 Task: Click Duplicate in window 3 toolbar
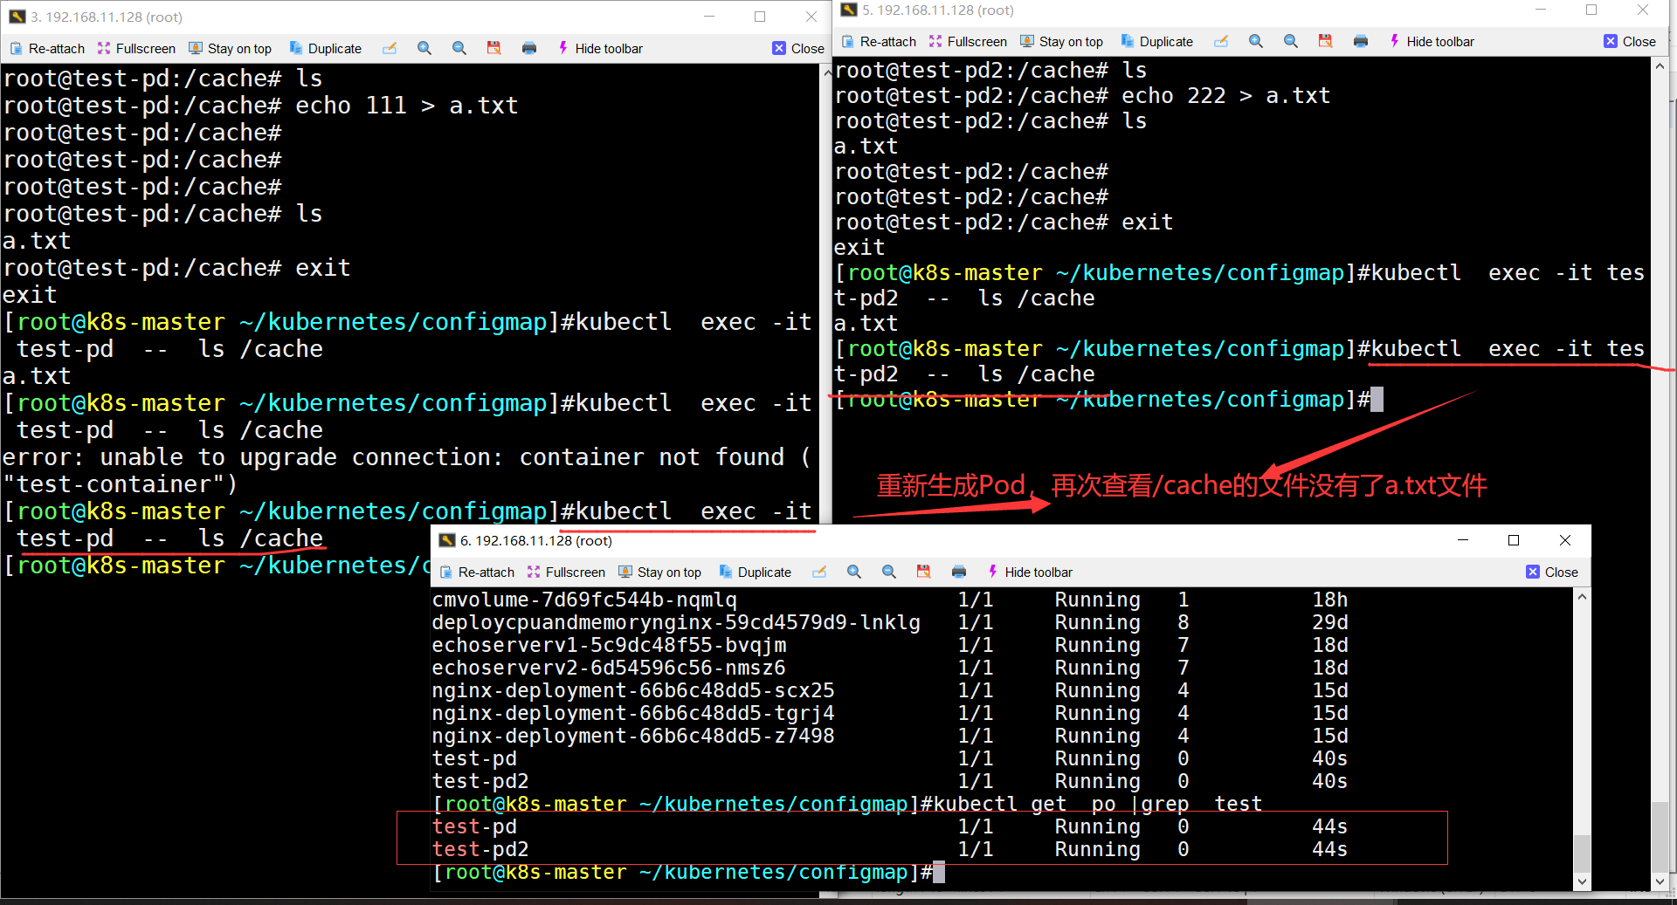[x=325, y=49]
